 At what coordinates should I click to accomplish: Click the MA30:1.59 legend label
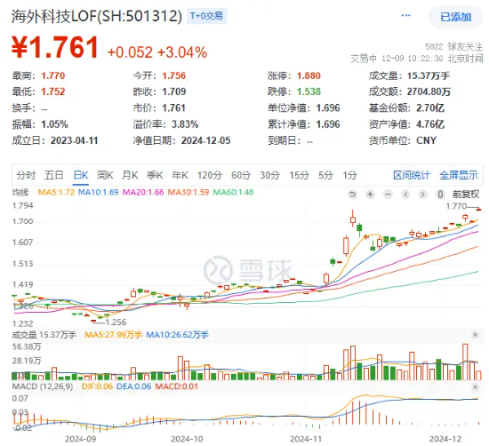point(188,192)
